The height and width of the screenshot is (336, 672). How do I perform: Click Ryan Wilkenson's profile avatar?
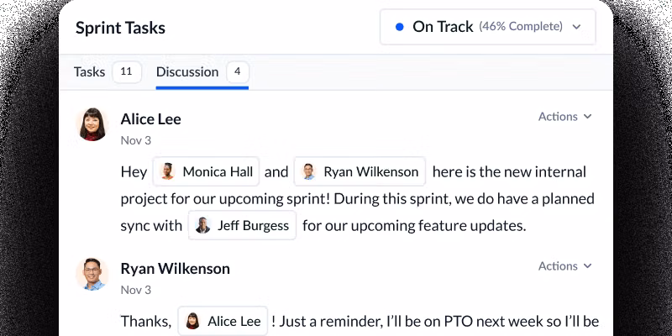pyautogui.click(x=92, y=274)
